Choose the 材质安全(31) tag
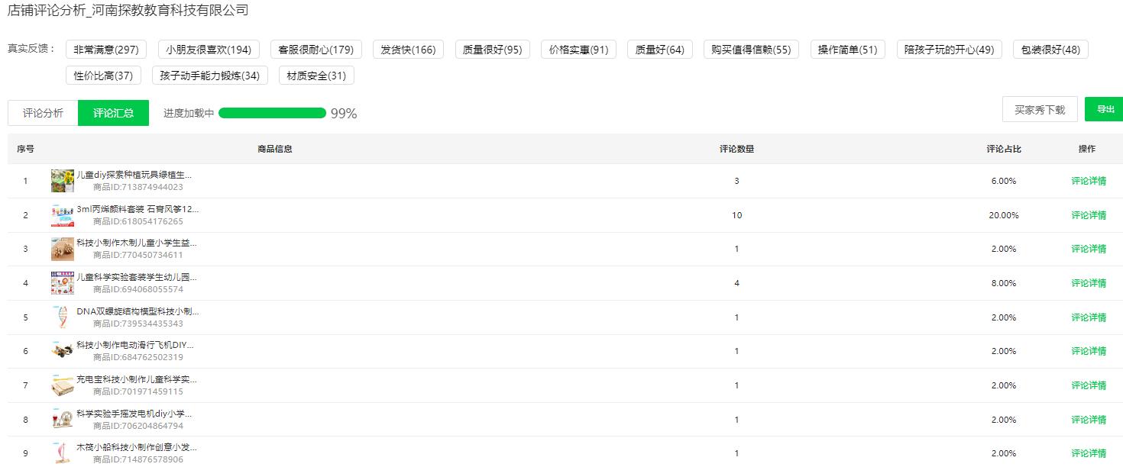Screen dimensions: 1123x467 click(x=316, y=76)
